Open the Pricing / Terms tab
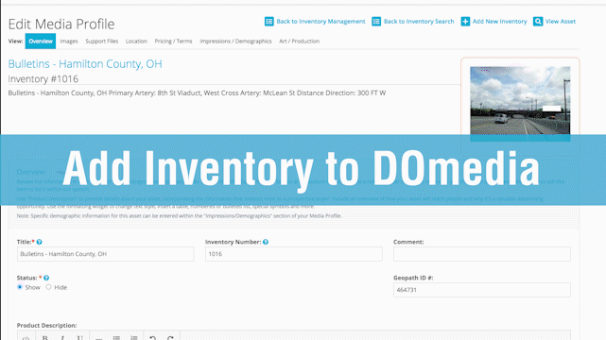 pos(173,42)
